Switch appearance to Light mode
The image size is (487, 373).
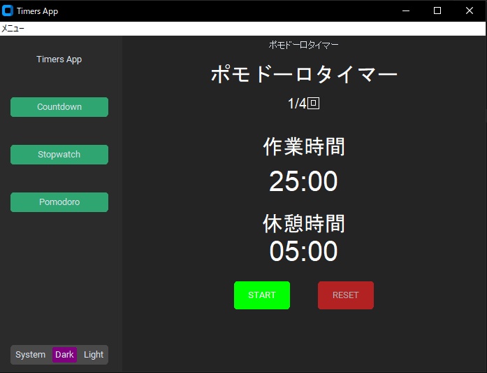(x=94, y=355)
